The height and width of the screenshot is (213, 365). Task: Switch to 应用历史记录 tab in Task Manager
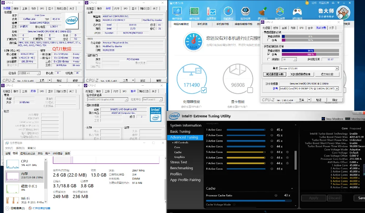click(28, 153)
